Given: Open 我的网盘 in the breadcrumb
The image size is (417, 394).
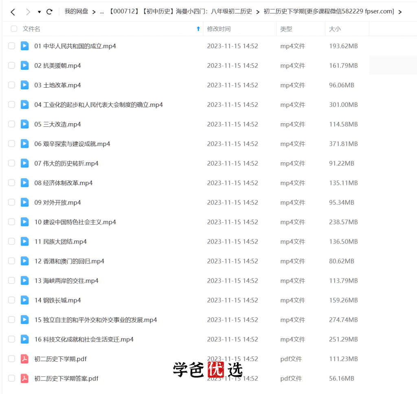Looking at the screenshot, I should [76, 11].
